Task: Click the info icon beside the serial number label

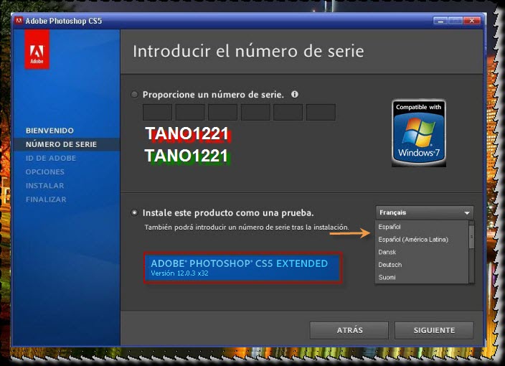Action: coord(295,94)
